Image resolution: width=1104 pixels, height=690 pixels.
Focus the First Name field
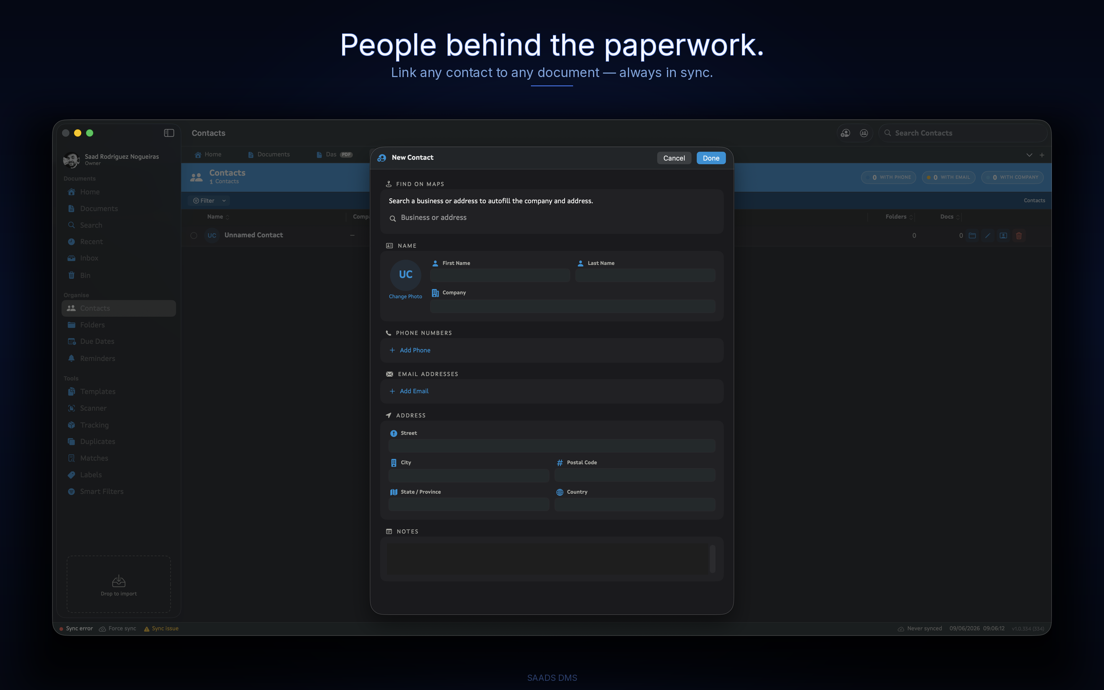[x=500, y=275]
